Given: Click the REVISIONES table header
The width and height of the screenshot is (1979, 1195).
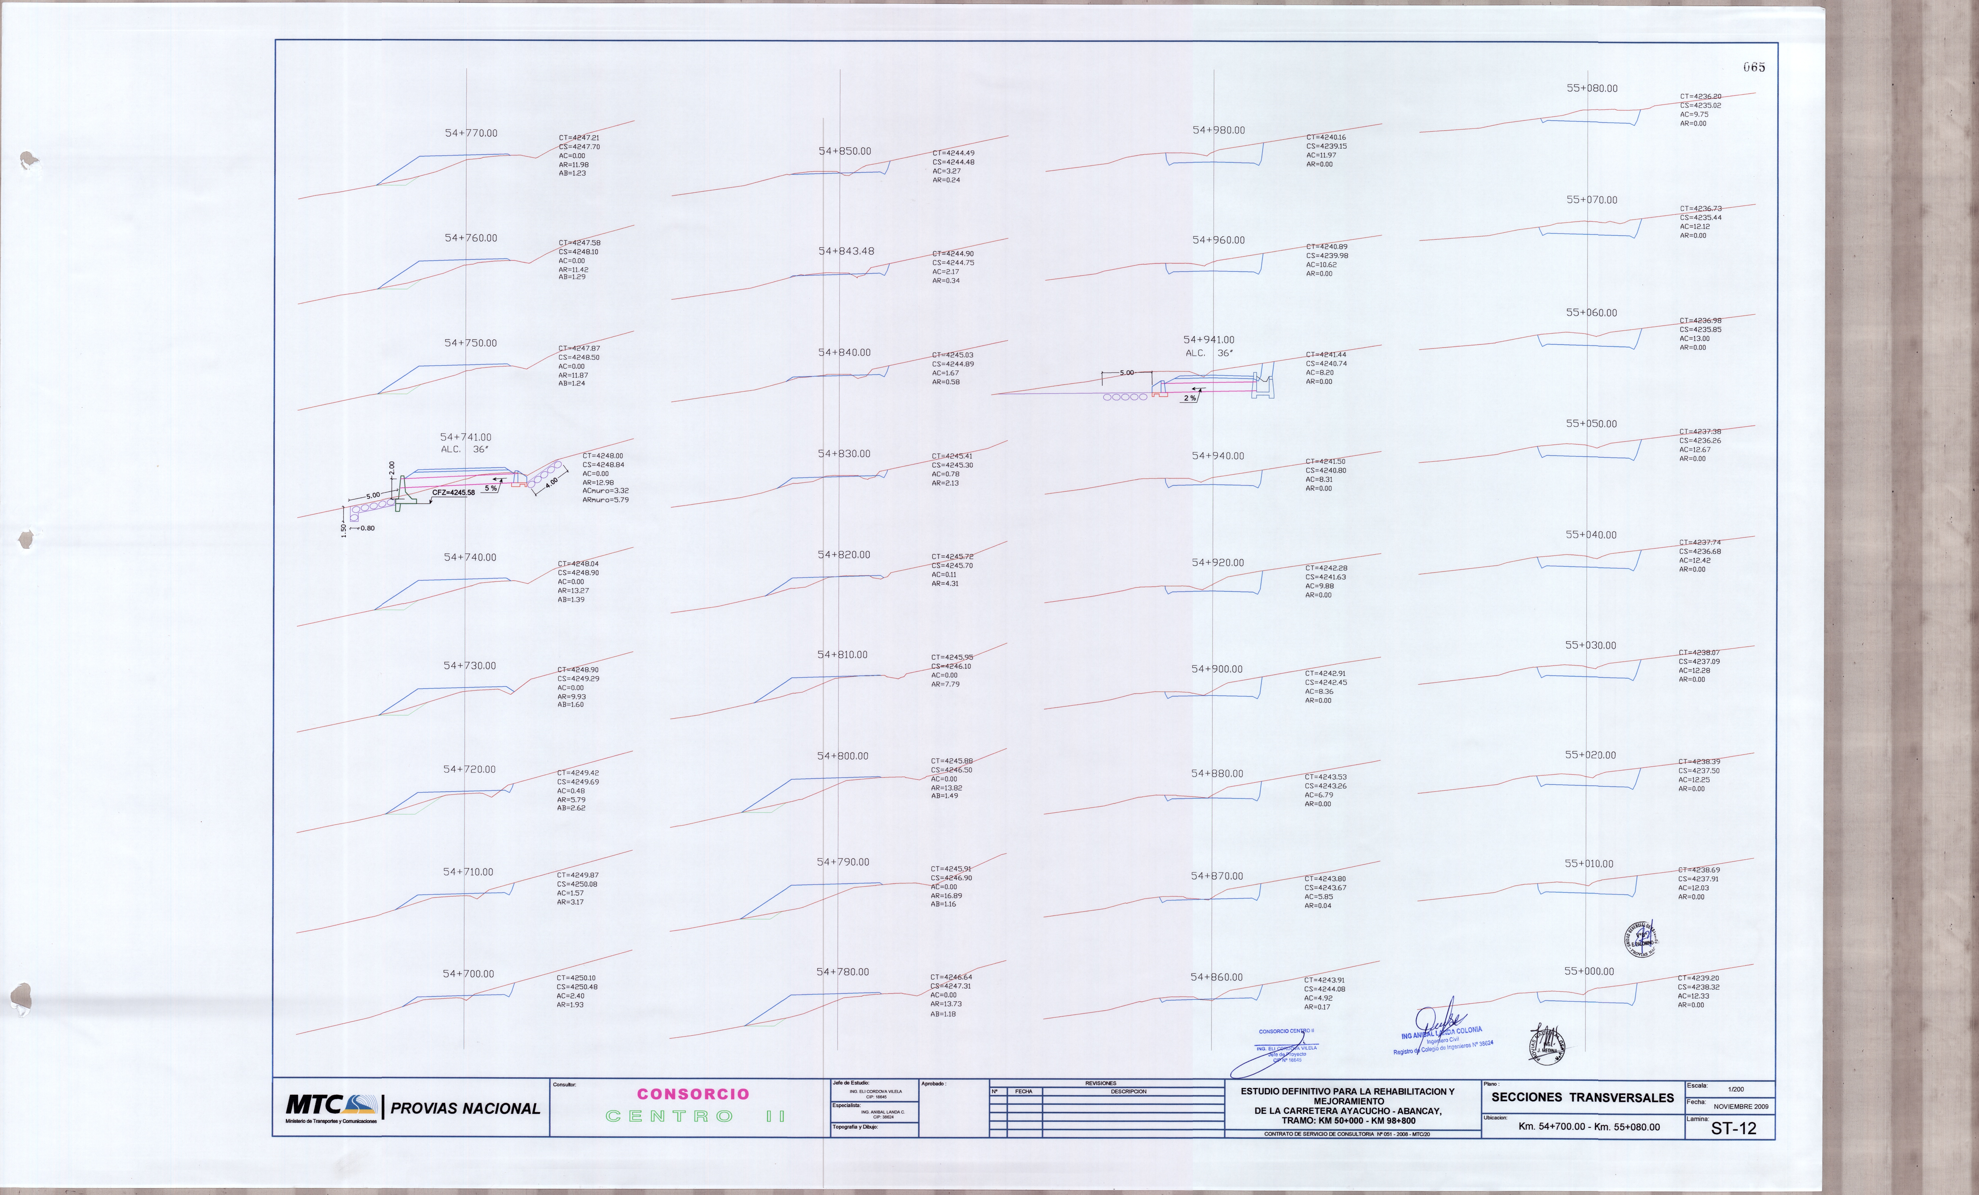Looking at the screenshot, I should tap(1100, 1083).
